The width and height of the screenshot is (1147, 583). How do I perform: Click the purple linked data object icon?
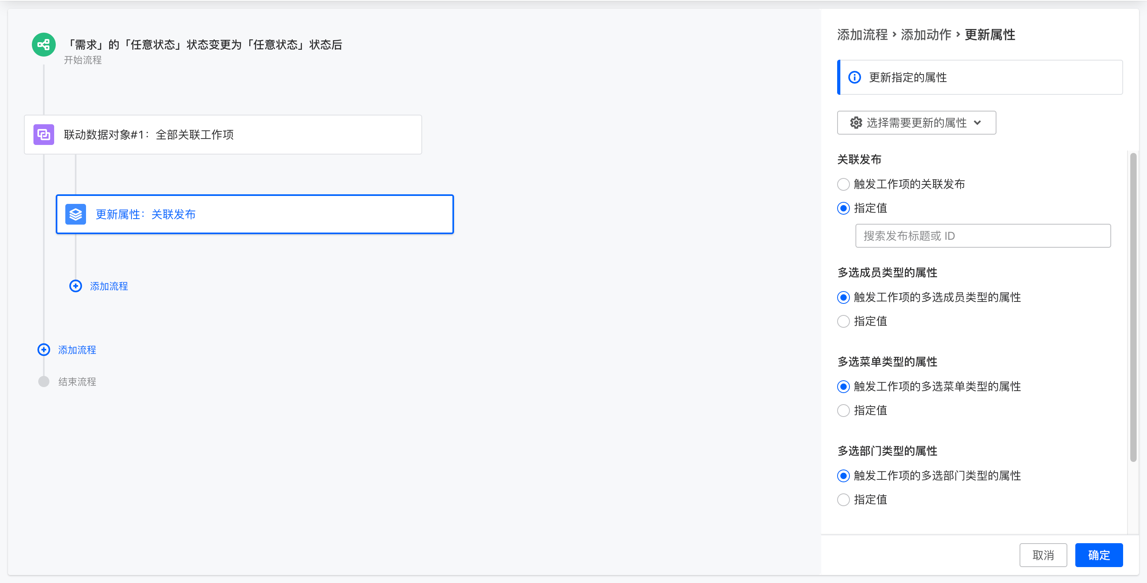tap(44, 135)
